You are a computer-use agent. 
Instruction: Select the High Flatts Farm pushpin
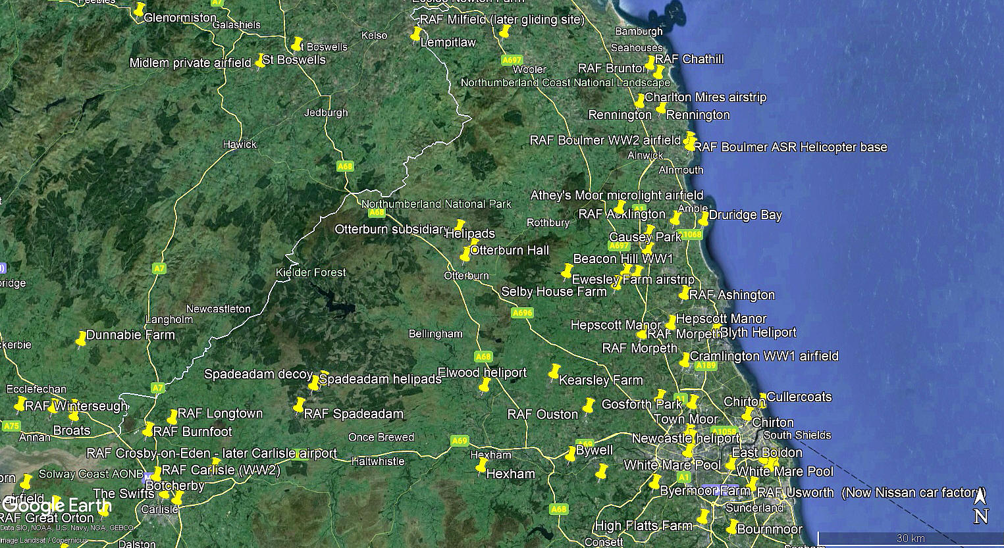[703, 516]
